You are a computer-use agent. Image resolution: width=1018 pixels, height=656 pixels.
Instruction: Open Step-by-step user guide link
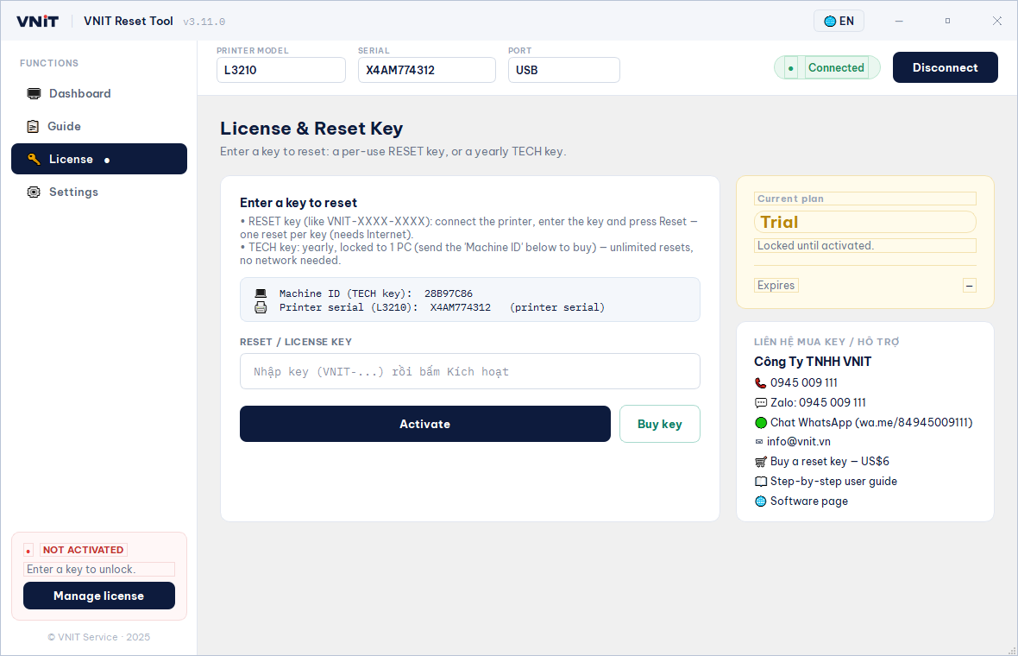tap(833, 482)
